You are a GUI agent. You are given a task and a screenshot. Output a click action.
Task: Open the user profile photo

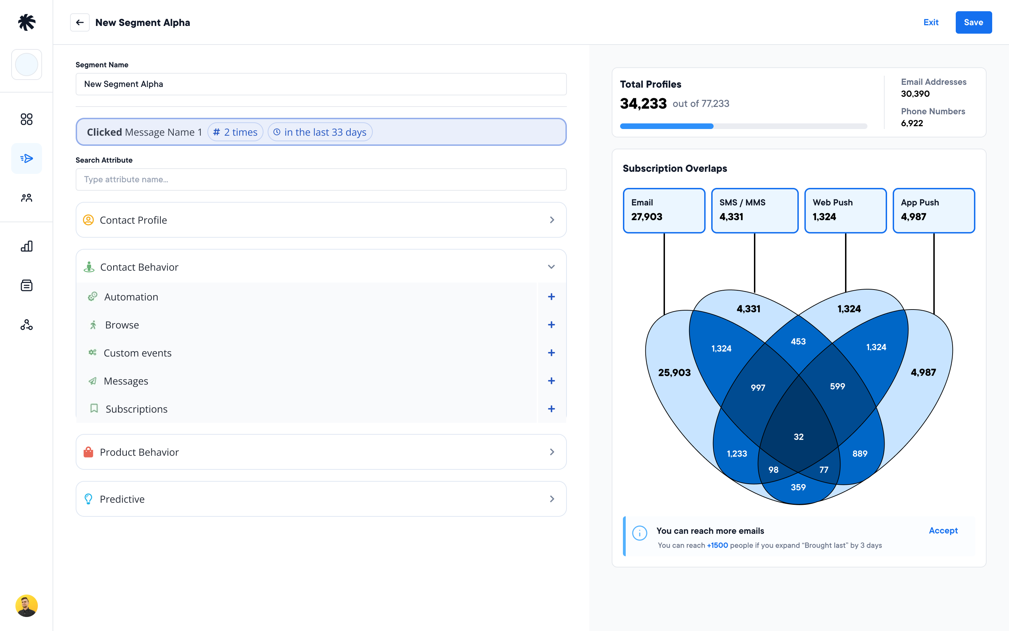pos(27,605)
